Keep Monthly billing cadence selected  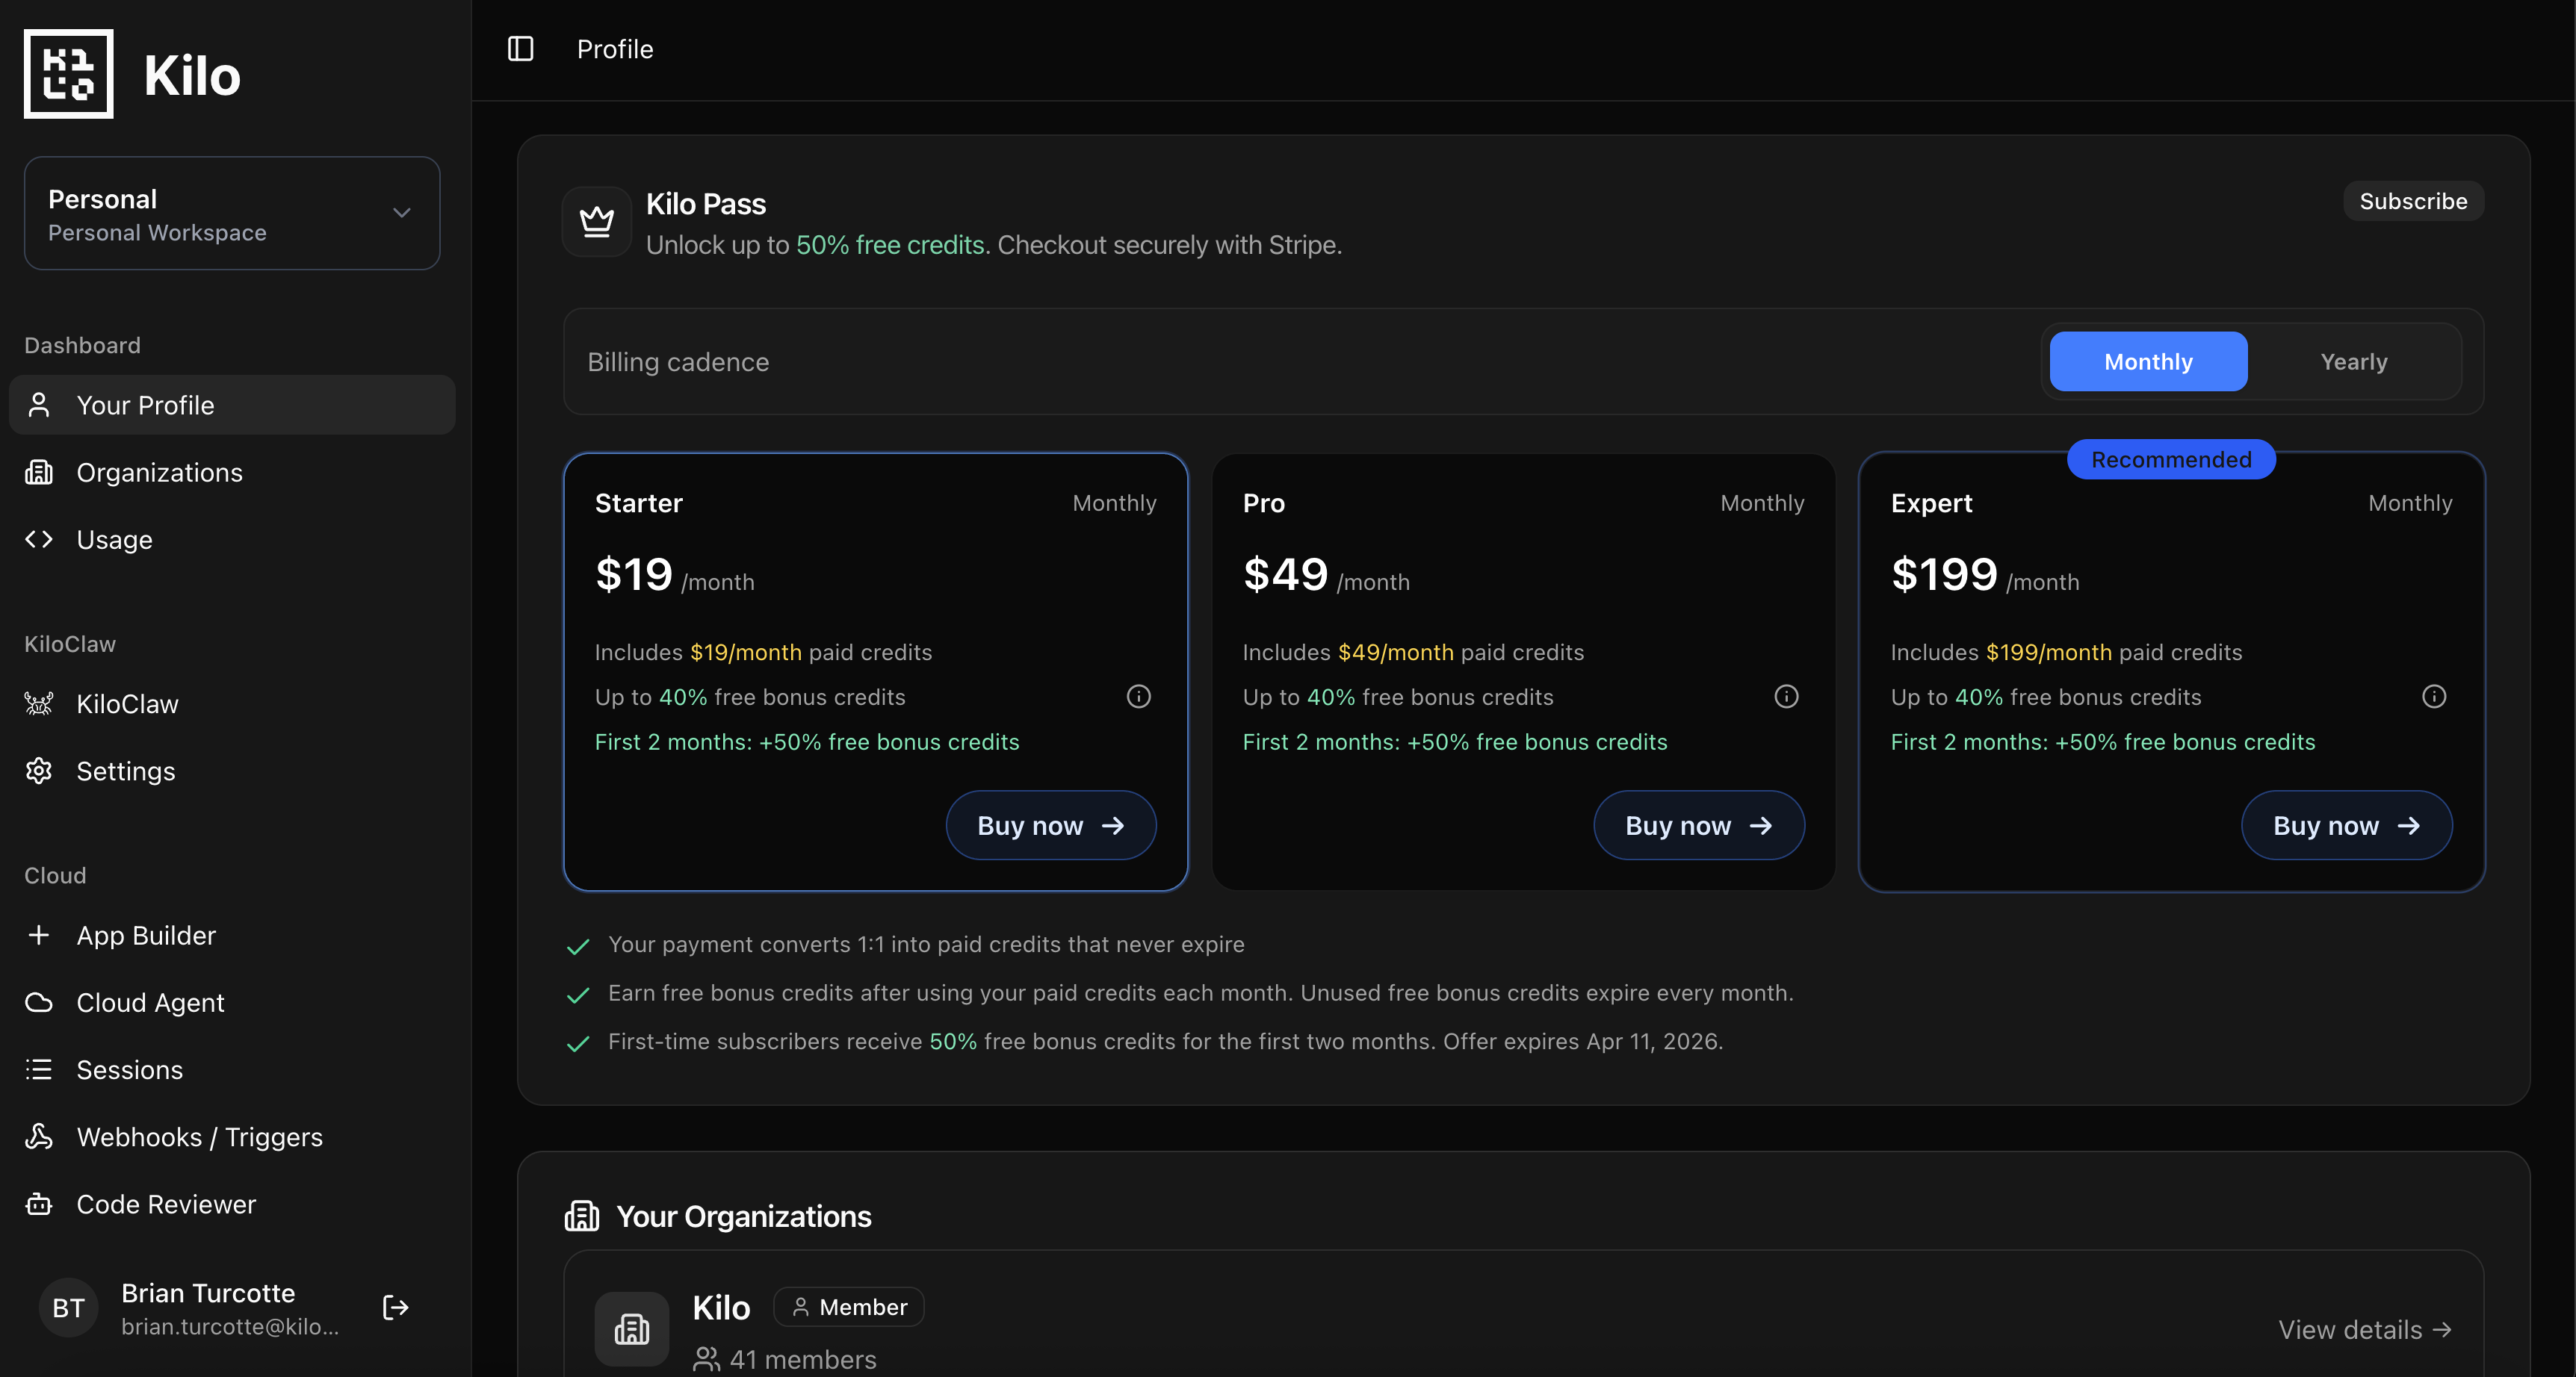2147,361
